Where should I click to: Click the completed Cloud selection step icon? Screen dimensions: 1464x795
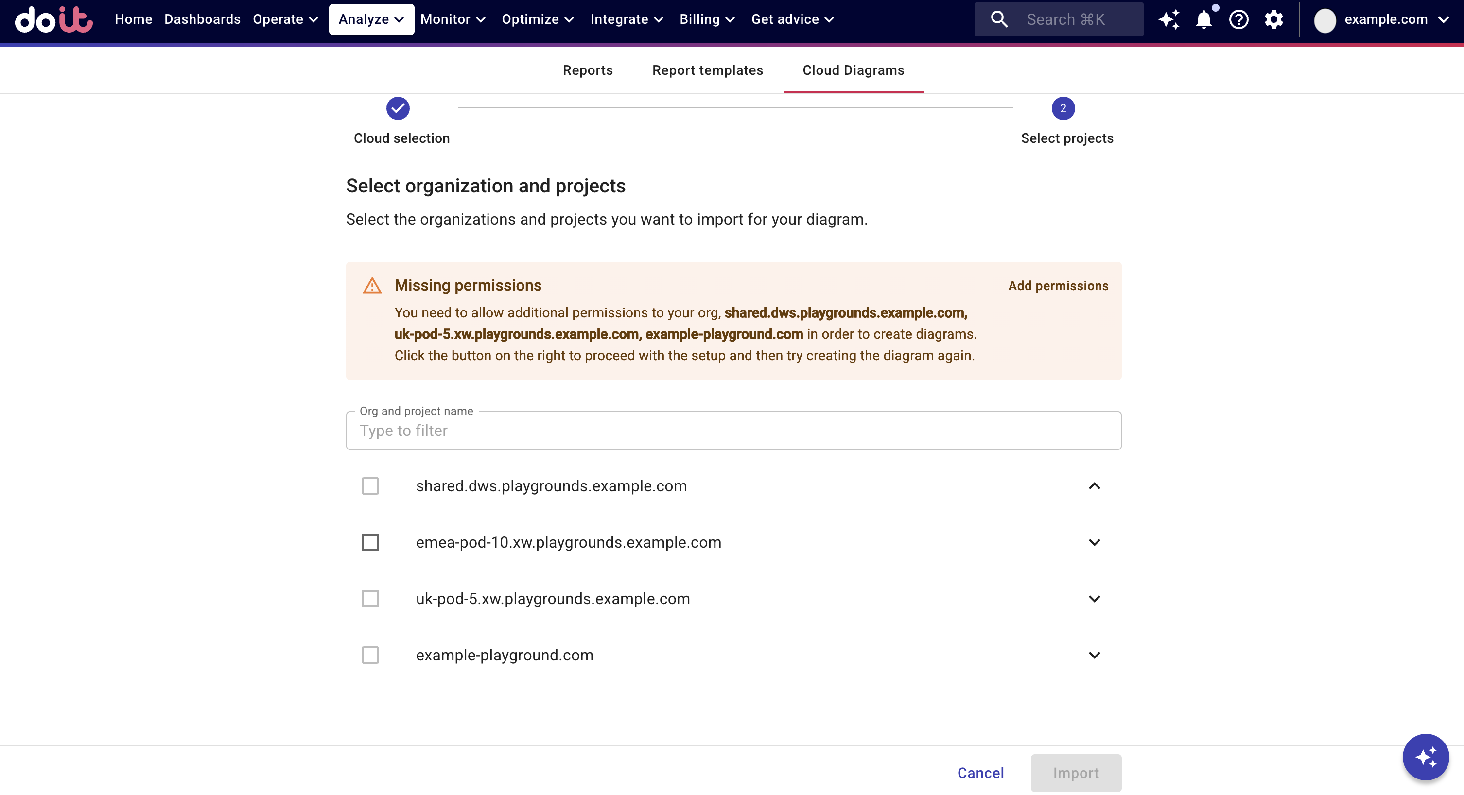pos(398,108)
